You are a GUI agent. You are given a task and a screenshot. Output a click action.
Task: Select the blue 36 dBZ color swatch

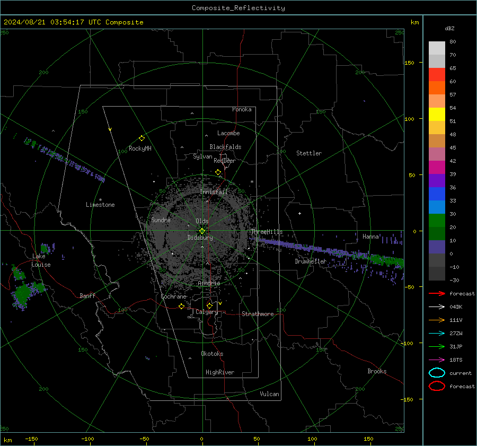437,194
